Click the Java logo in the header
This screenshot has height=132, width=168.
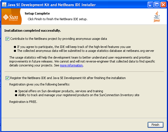click(157, 17)
